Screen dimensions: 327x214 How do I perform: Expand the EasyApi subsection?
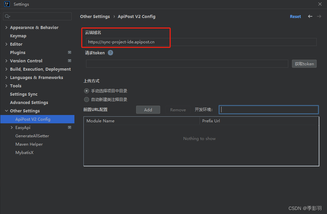coord(12,128)
